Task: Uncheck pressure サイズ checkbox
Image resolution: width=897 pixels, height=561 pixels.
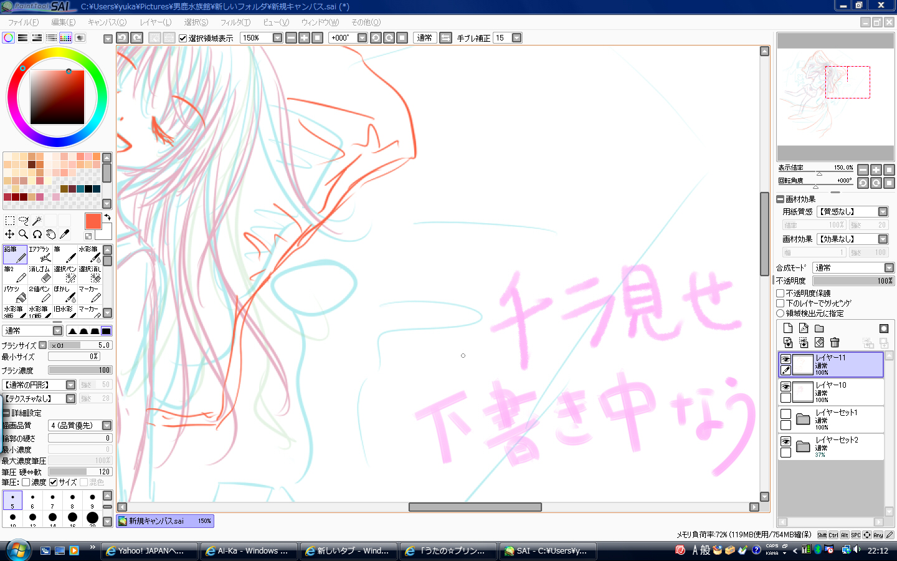Action: click(x=54, y=482)
